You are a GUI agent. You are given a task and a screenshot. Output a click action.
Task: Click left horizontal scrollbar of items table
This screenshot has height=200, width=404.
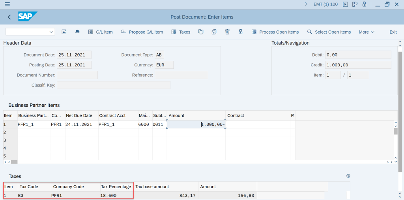coord(14,162)
